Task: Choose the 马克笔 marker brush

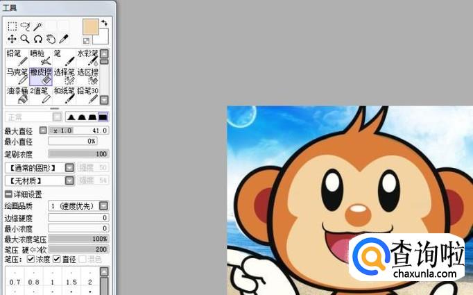Action: (17, 76)
